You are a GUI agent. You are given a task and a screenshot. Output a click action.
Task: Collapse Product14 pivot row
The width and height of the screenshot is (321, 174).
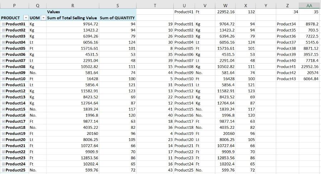tap(3, 103)
